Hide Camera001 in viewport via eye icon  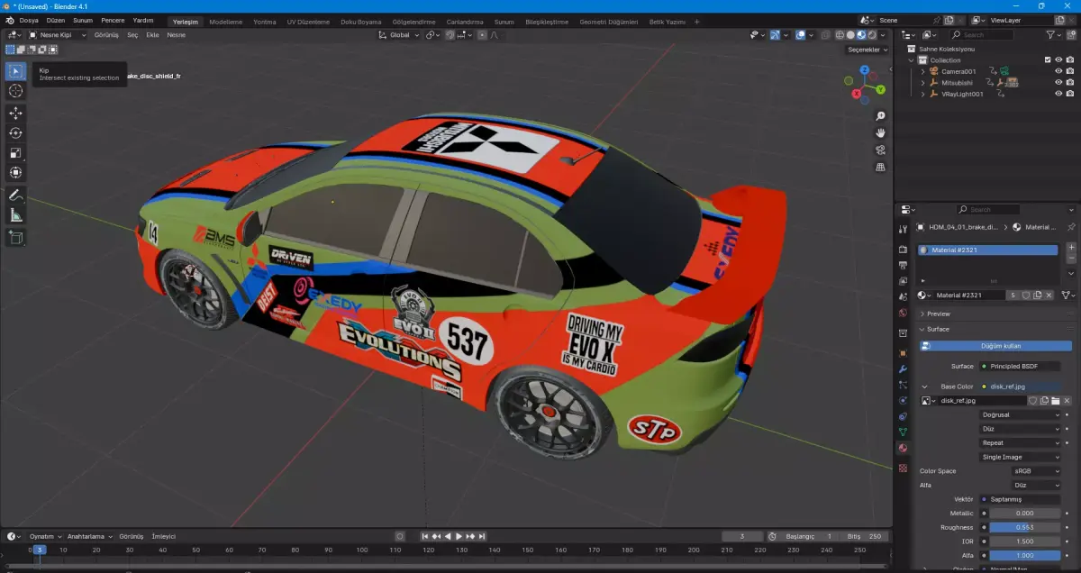[1058, 71]
